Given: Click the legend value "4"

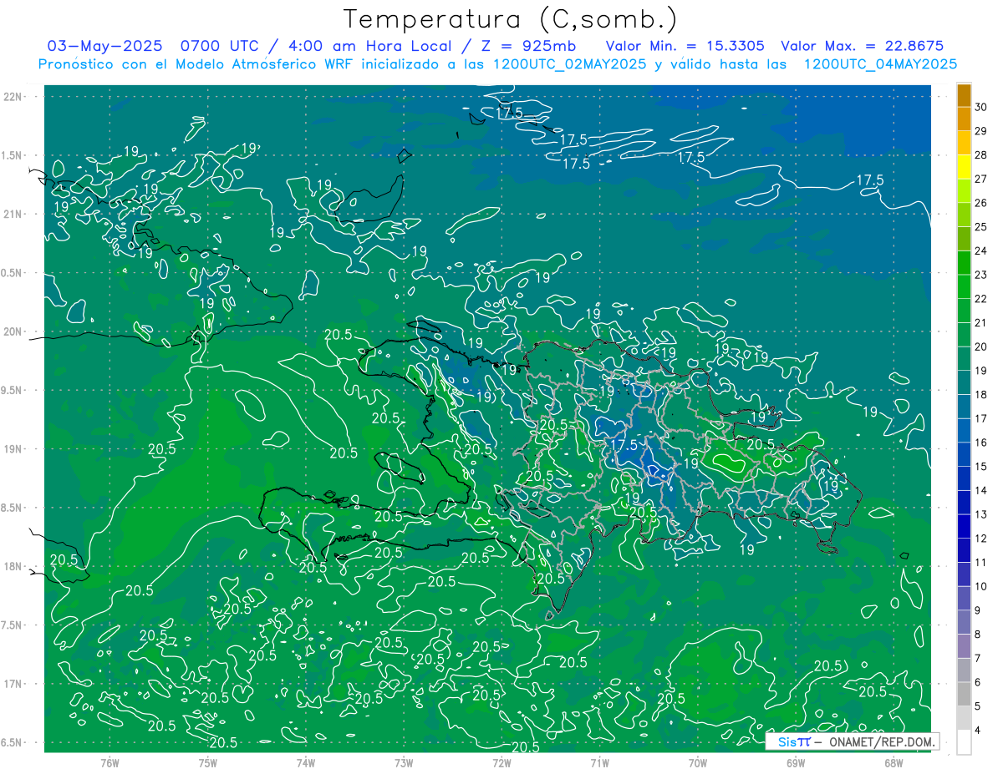Looking at the screenshot, I should pyautogui.click(x=979, y=731).
